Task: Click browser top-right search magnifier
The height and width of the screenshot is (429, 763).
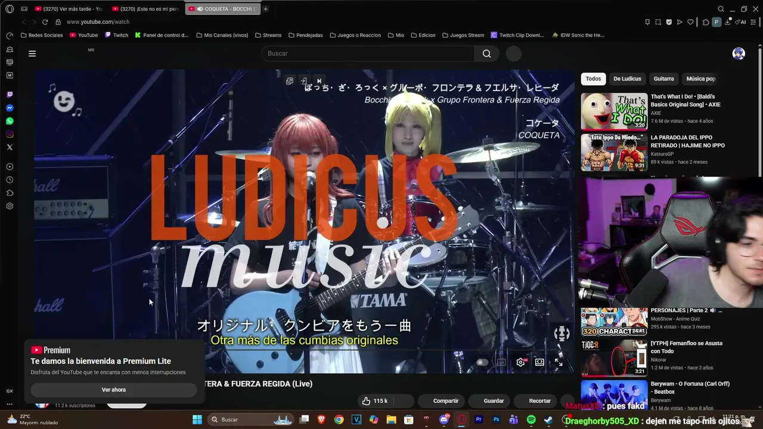Action: 721,9
